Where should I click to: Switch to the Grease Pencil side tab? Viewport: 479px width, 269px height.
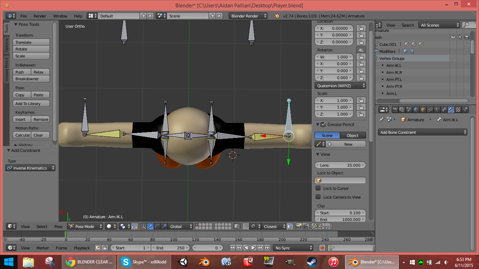6,70
